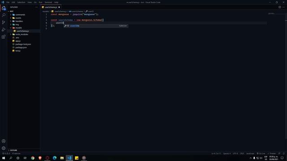Image resolution: width=287 pixels, height=161 pixels.
Task: Open the Selection menu
Action: pyautogui.click(x=21, y=2)
